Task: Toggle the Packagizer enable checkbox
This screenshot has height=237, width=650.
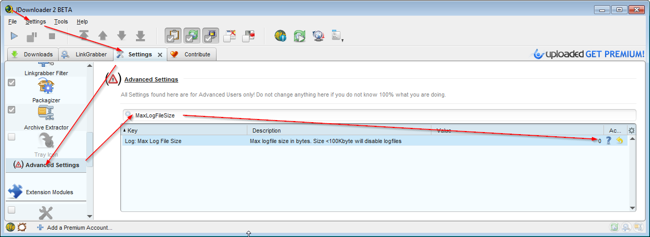Action: coord(12,82)
